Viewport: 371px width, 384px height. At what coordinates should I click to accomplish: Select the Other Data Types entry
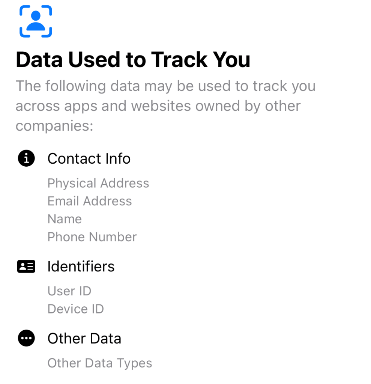pos(100,363)
